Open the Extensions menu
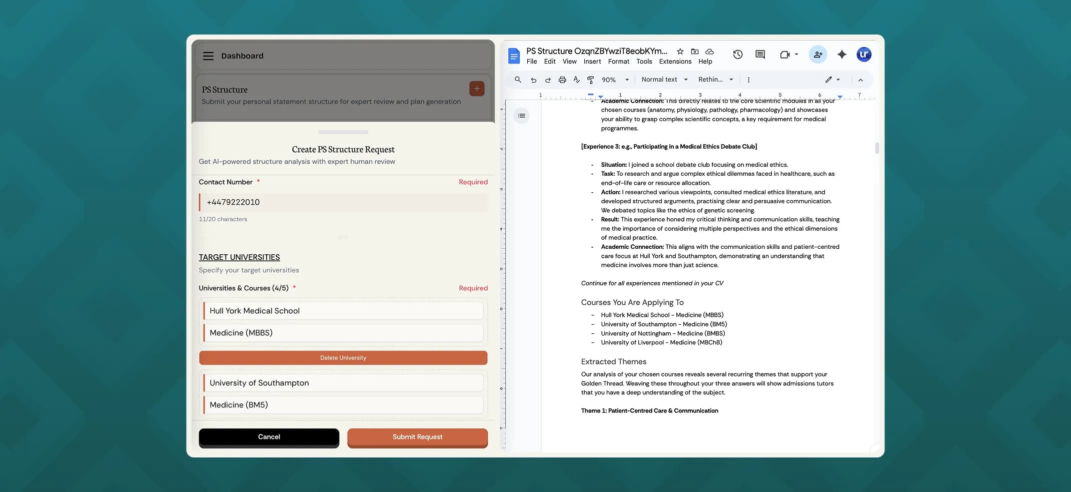The image size is (1071, 492). (675, 62)
